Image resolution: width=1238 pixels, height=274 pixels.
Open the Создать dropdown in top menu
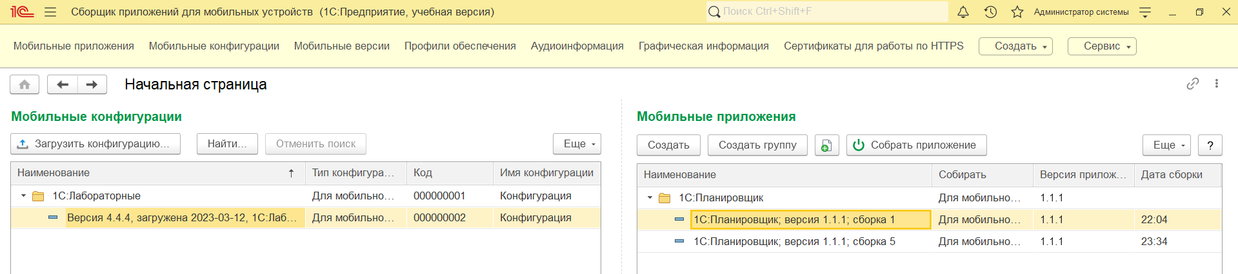coord(1015,46)
